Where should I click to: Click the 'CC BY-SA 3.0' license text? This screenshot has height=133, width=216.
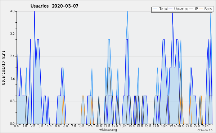(205, 130)
